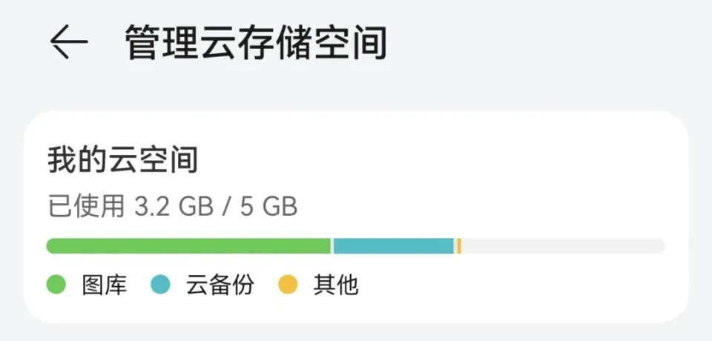Select the 图库 legend label
This screenshot has height=341, width=712.
point(105,285)
